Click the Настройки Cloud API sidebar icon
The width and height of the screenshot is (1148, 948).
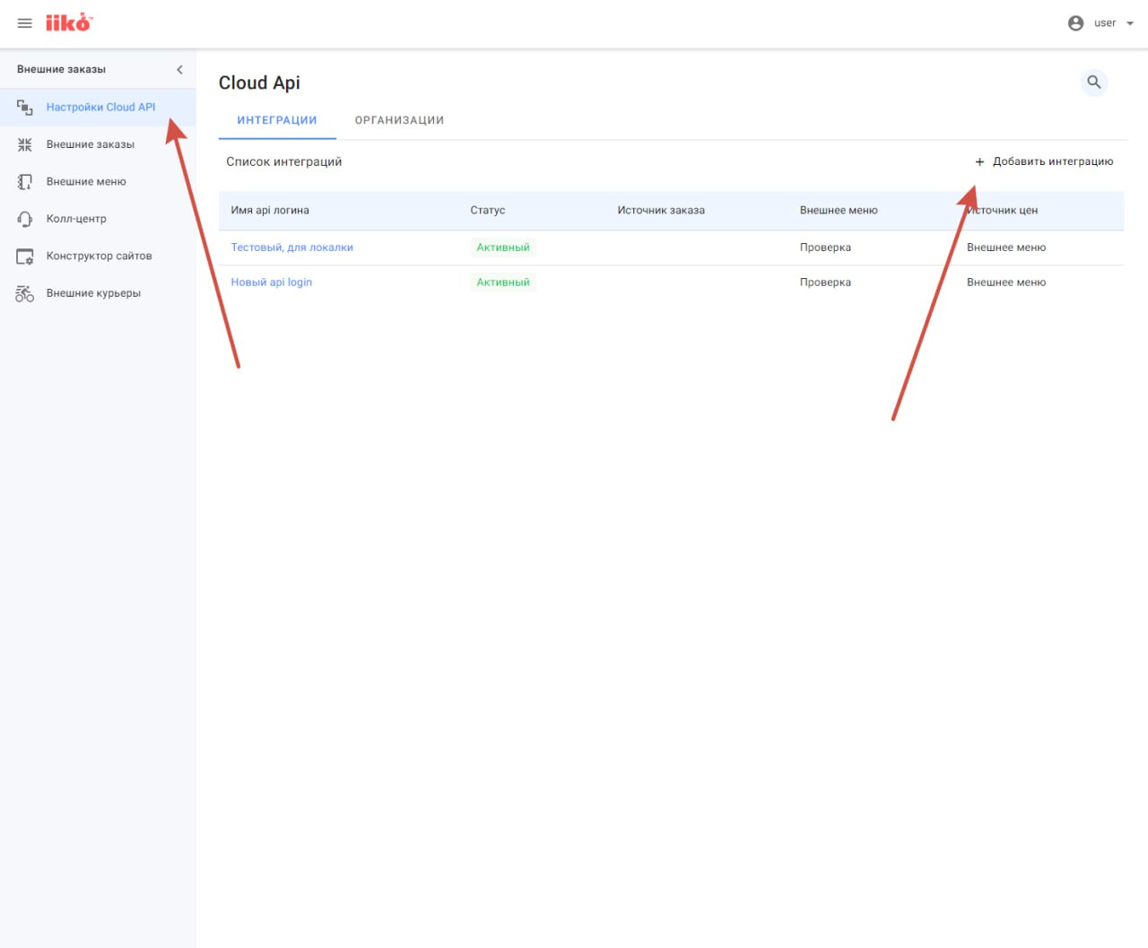[25, 107]
